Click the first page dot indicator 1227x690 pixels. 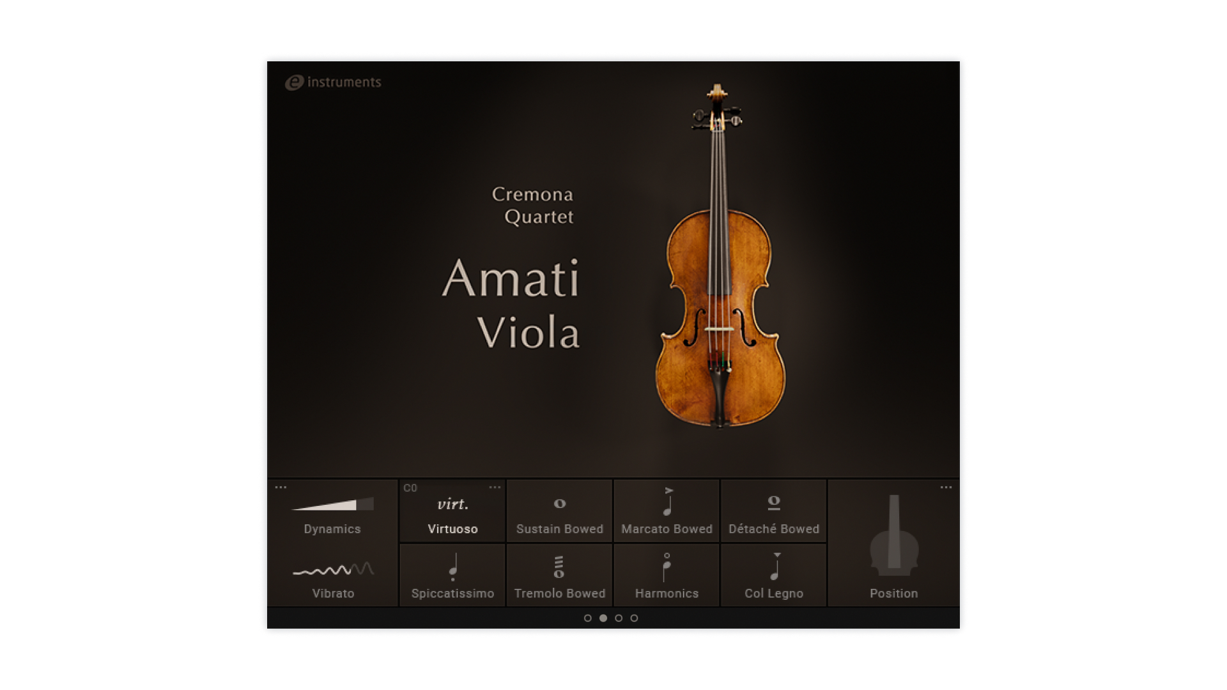click(588, 618)
